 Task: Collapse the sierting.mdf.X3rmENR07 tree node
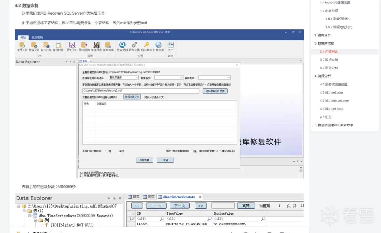click(x=19, y=206)
